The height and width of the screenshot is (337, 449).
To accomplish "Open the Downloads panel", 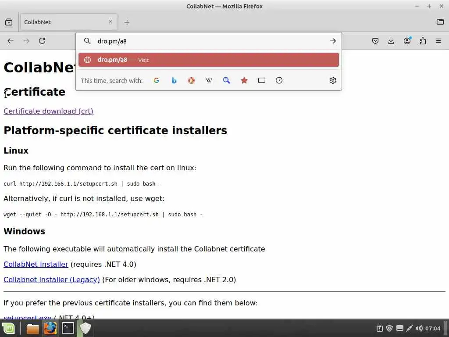I will click(x=391, y=41).
